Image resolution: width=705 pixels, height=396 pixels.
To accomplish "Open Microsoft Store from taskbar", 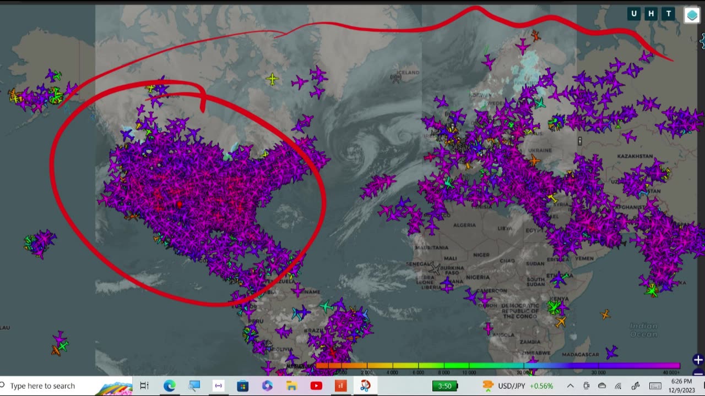I will click(243, 386).
